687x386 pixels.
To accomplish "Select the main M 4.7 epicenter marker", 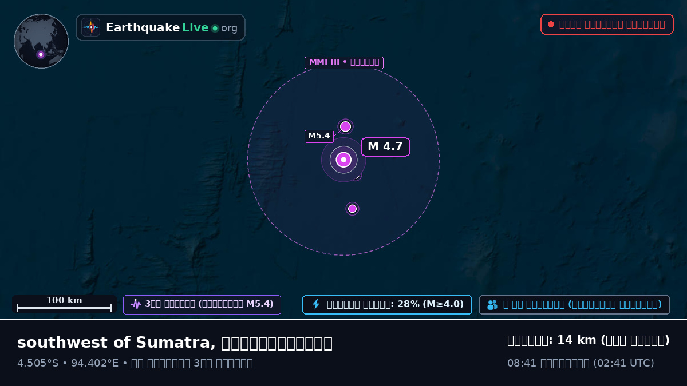I will (343, 160).
